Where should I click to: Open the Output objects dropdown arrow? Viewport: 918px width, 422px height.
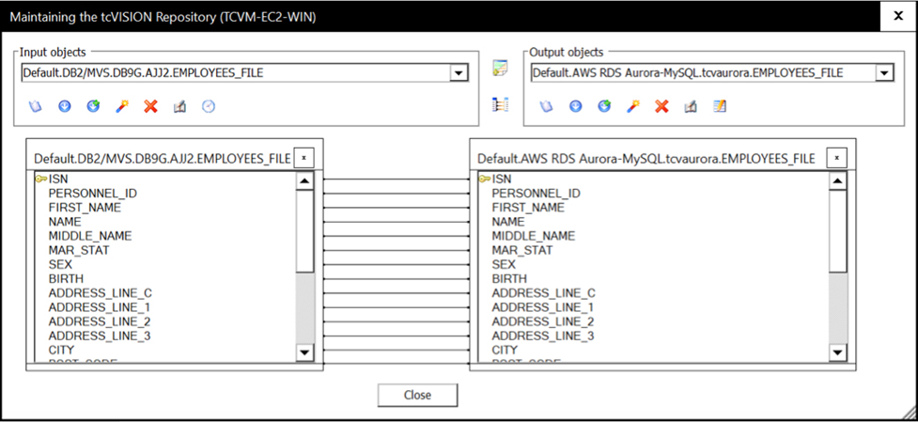point(882,73)
